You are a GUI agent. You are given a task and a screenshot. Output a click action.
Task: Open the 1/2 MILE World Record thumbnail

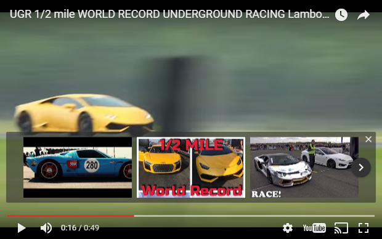(191, 168)
